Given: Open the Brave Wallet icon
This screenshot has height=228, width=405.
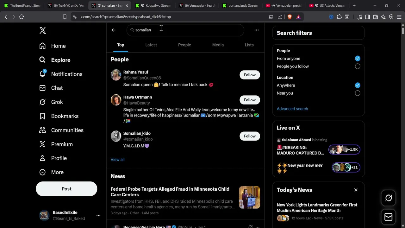Looking at the screenshot, I should pos(376,17).
